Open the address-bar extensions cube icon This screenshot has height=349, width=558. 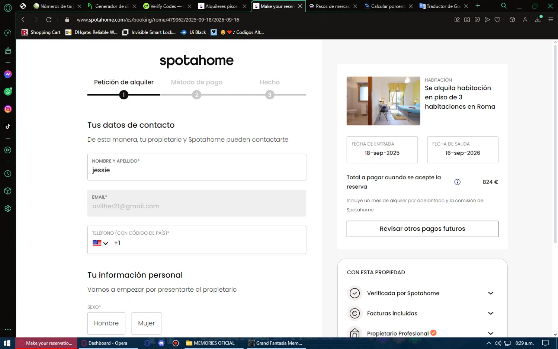[x=512, y=20]
